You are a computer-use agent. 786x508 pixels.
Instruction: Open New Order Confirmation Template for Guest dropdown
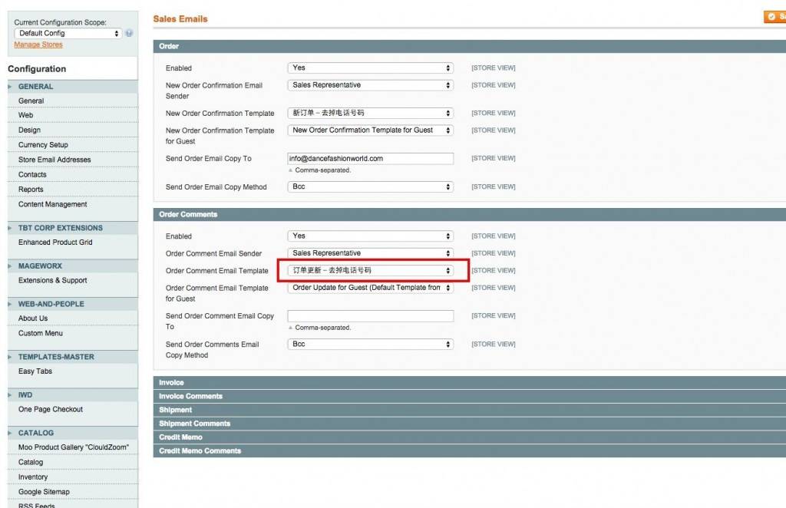370,130
